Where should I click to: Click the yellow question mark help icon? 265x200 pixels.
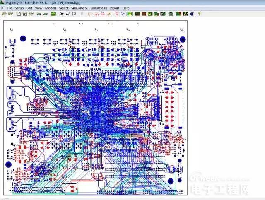click(x=199, y=14)
